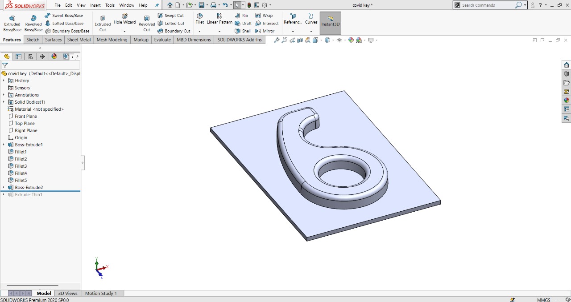Open the Motion Study 1 tab

[x=101, y=293]
